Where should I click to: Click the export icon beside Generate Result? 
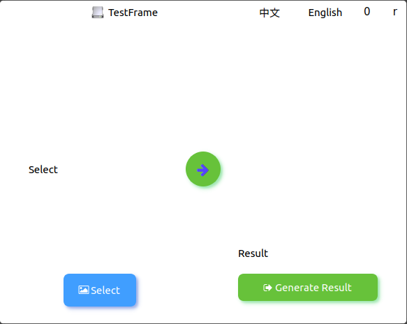tap(267, 288)
